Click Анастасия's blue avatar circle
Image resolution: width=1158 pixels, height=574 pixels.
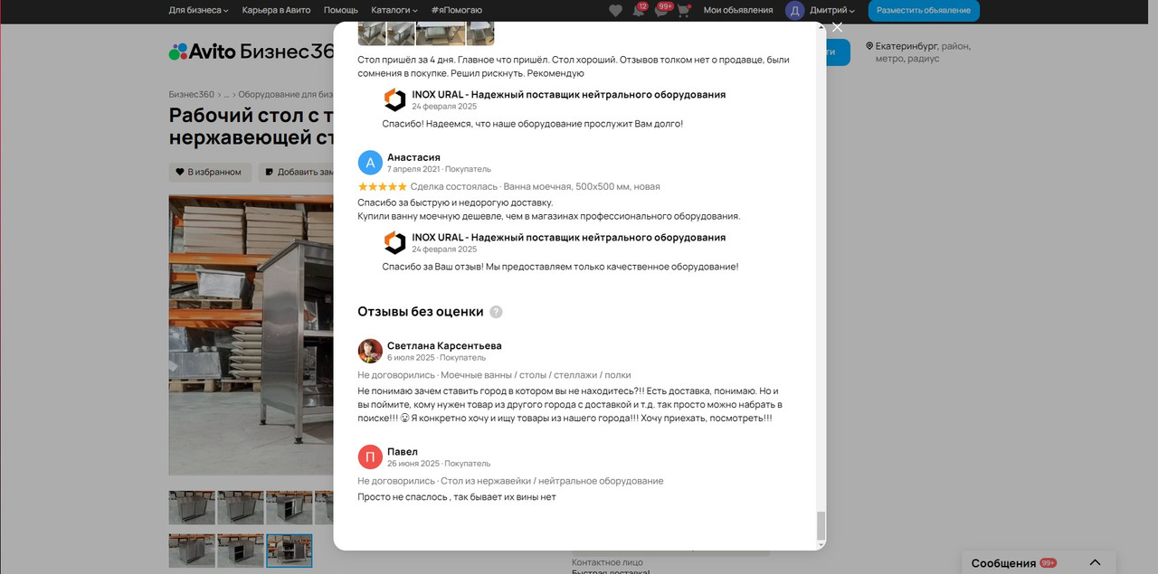click(370, 163)
